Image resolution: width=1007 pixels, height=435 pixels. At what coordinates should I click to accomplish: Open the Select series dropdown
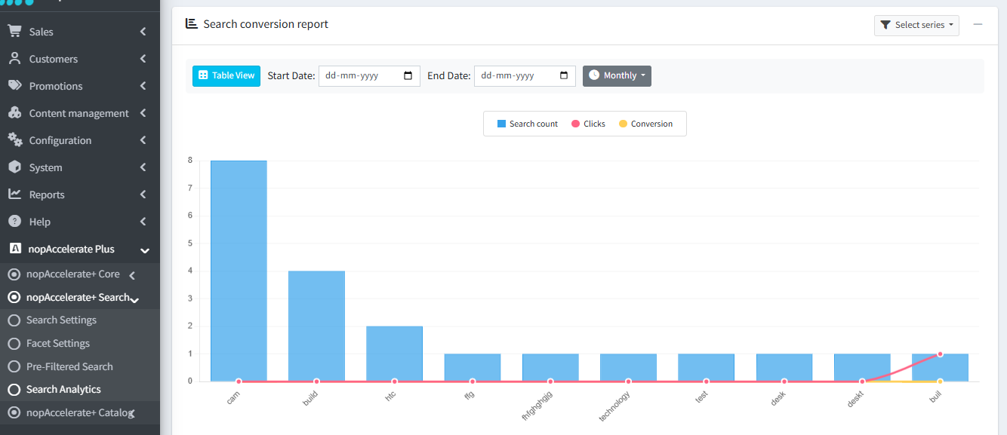916,25
